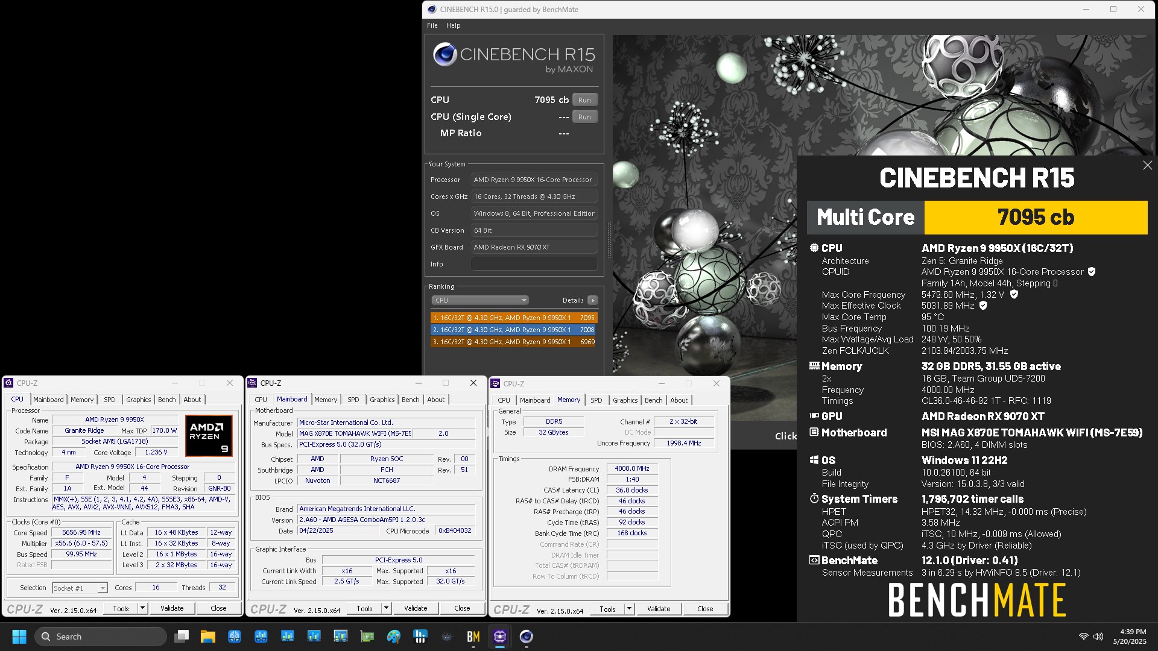The image size is (1158, 651).
Task: Click the taskbar clock showing 4:39 PM
Action: coord(1130,637)
